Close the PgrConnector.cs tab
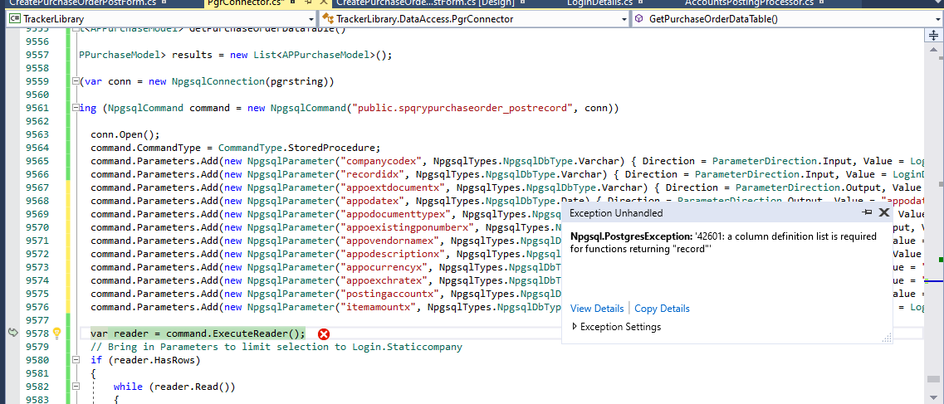Screen dimensions: 944x404 pyautogui.click(x=322, y=3)
